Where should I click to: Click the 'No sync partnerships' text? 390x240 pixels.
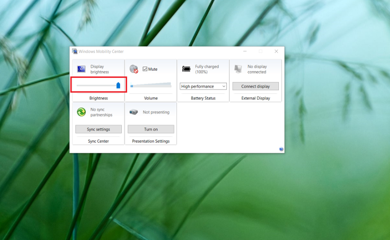[101, 112]
